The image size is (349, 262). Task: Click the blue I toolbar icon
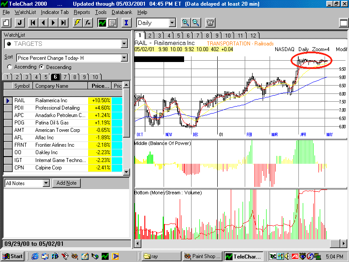[x=126, y=23]
